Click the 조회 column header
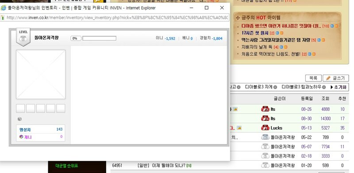The image size is (354, 173). point(325,98)
